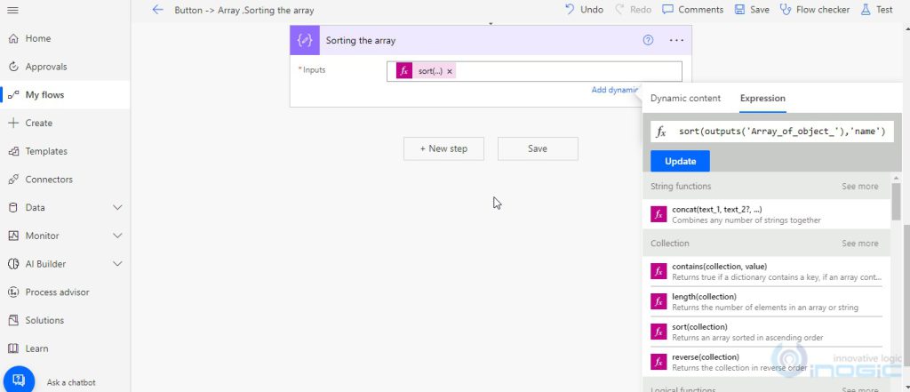Viewport: 910px width, 392px height.
Task: Expand the Monitor menu chevron
Action: coord(117,236)
